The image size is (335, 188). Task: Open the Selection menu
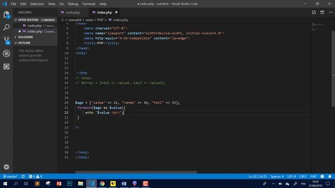[x=37, y=4]
